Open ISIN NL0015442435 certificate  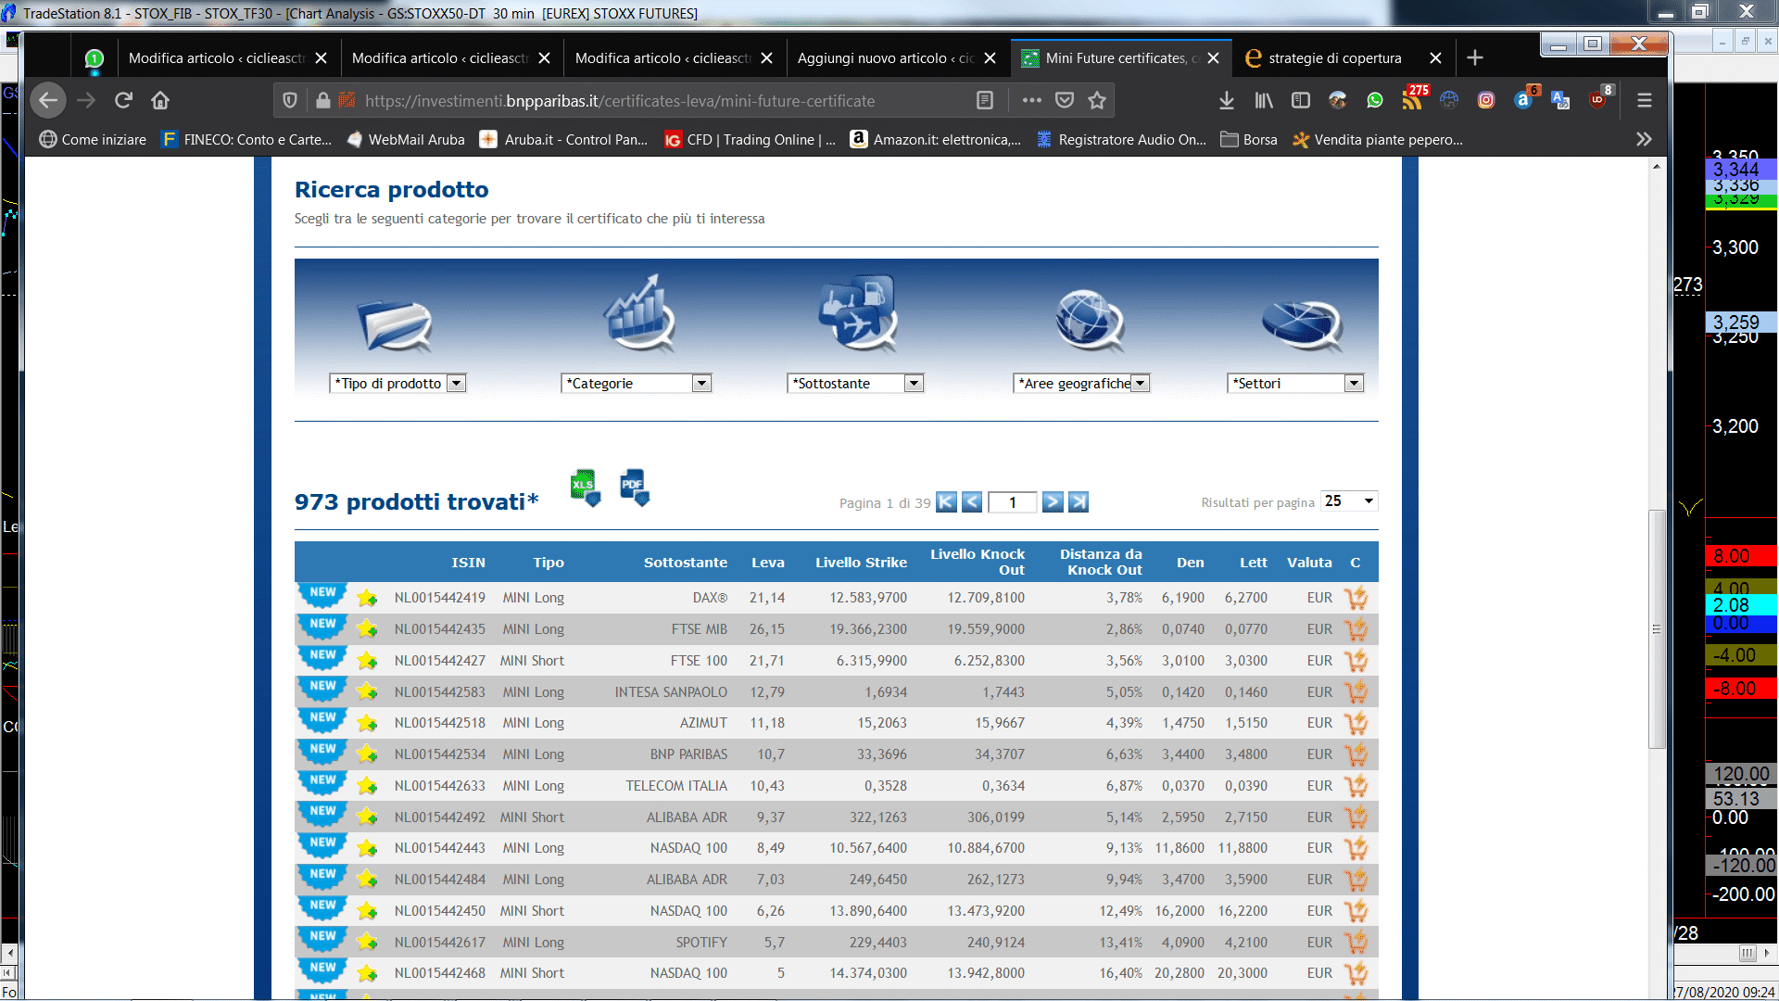coord(439,629)
